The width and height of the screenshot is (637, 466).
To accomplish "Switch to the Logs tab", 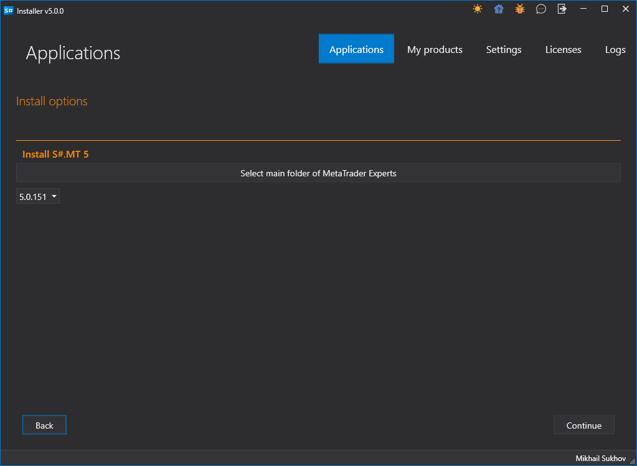I will pyautogui.click(x=615, y=50).
